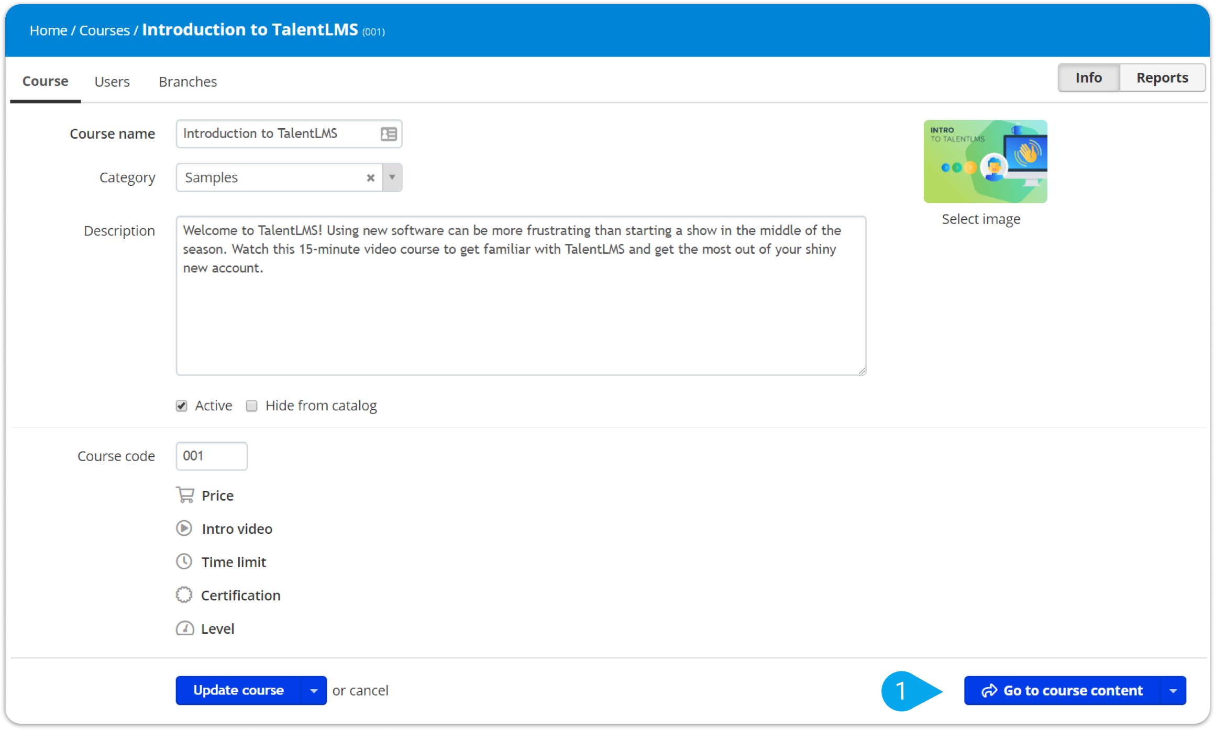Focus the Course code field

[212, 456]
